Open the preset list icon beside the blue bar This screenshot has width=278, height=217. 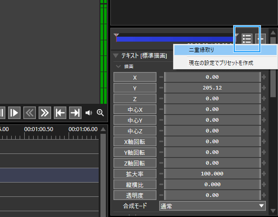(247, 39)
